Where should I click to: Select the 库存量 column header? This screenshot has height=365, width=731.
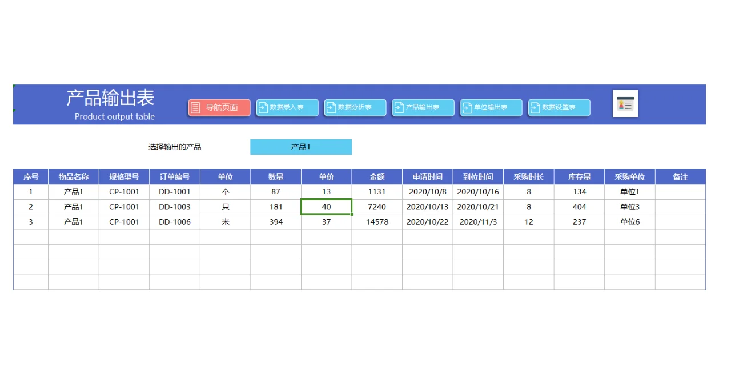coord(579,177)
